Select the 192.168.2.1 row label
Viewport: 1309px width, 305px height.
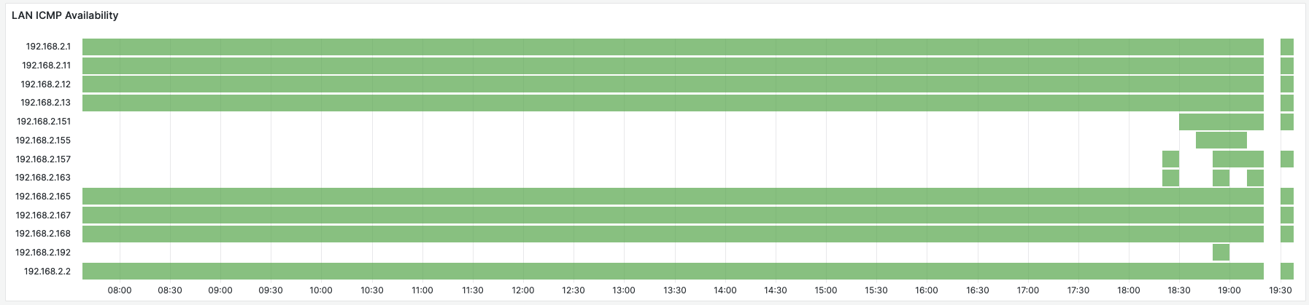[48, 47]
